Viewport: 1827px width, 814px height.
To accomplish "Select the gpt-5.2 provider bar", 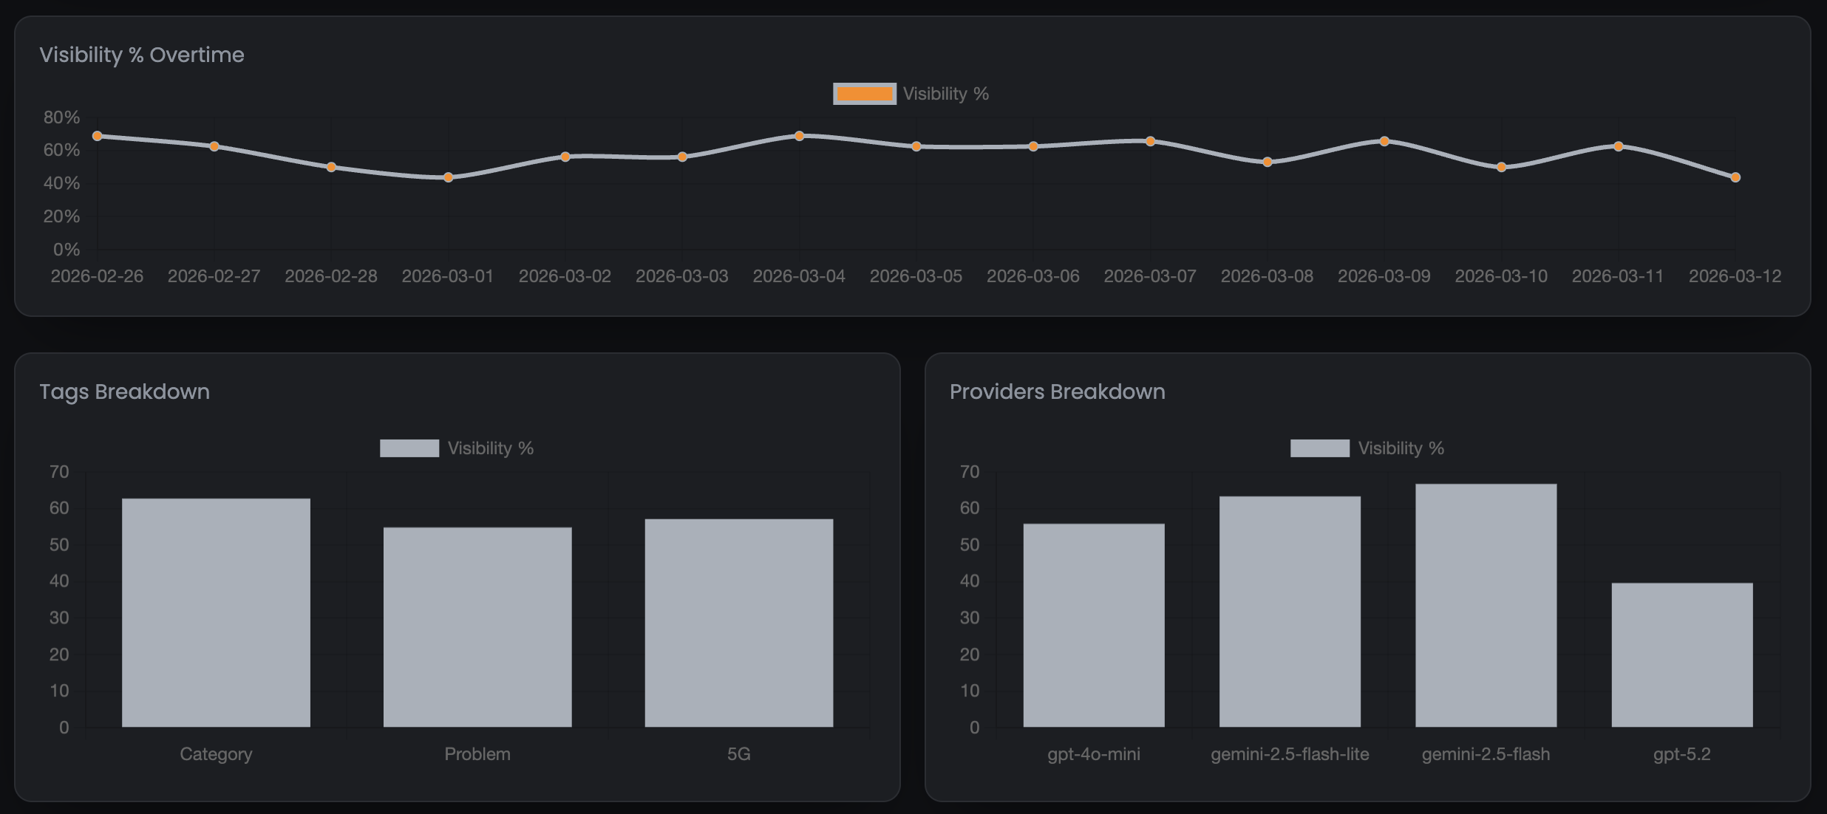I will tap(1681, 654).
